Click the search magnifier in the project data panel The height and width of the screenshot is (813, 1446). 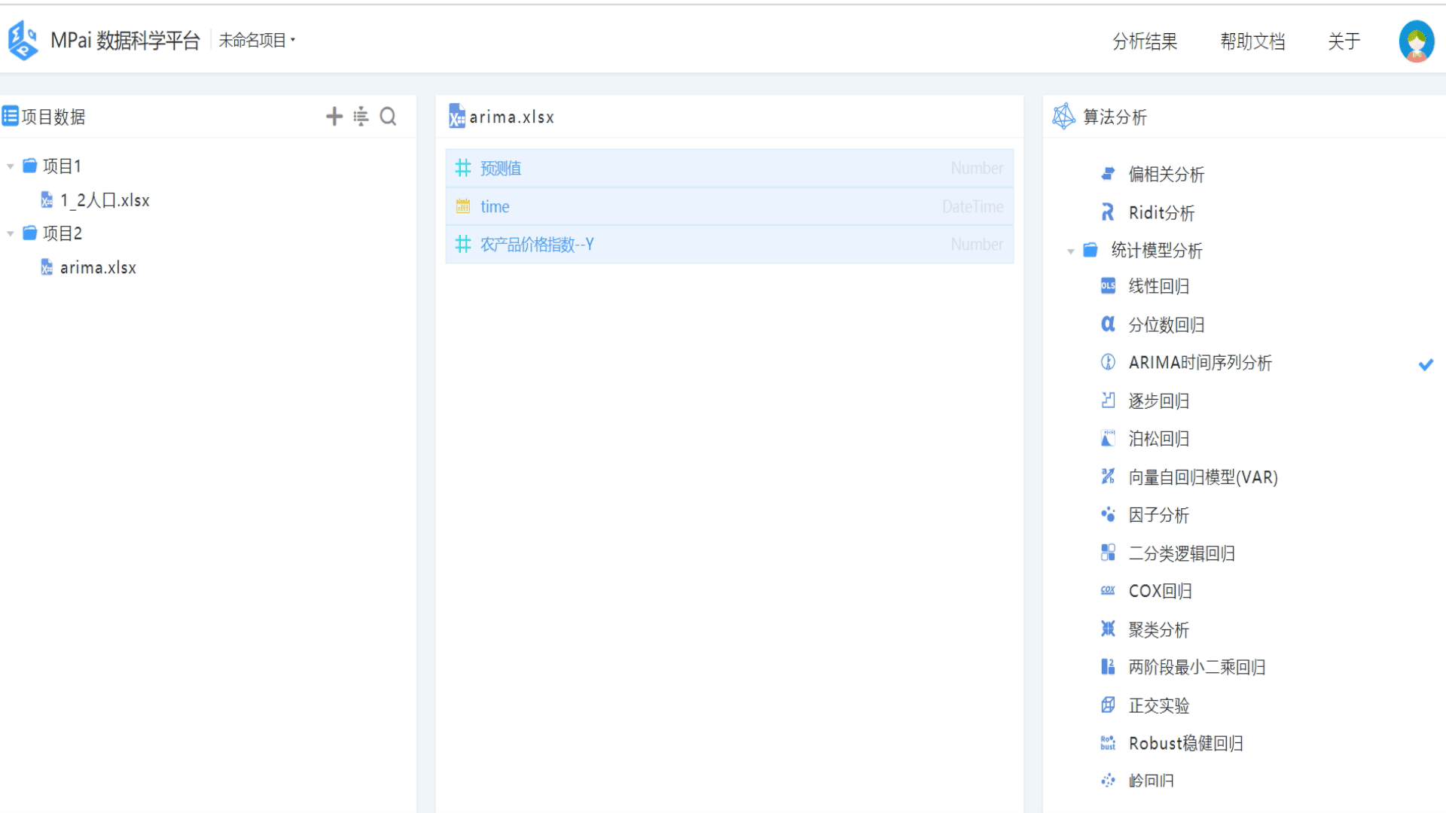tap(388, 116)
